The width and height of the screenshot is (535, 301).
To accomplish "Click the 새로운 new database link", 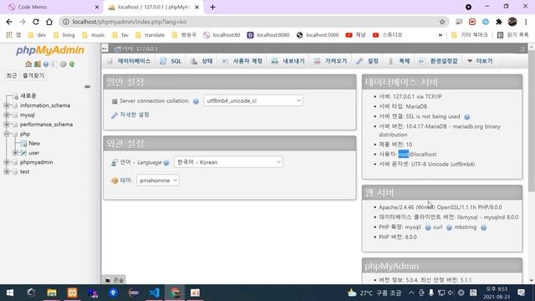I will pyautogui.click(x=28, y=96).
